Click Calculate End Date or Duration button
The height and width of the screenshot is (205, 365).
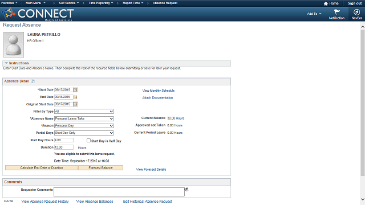point(42,168)
